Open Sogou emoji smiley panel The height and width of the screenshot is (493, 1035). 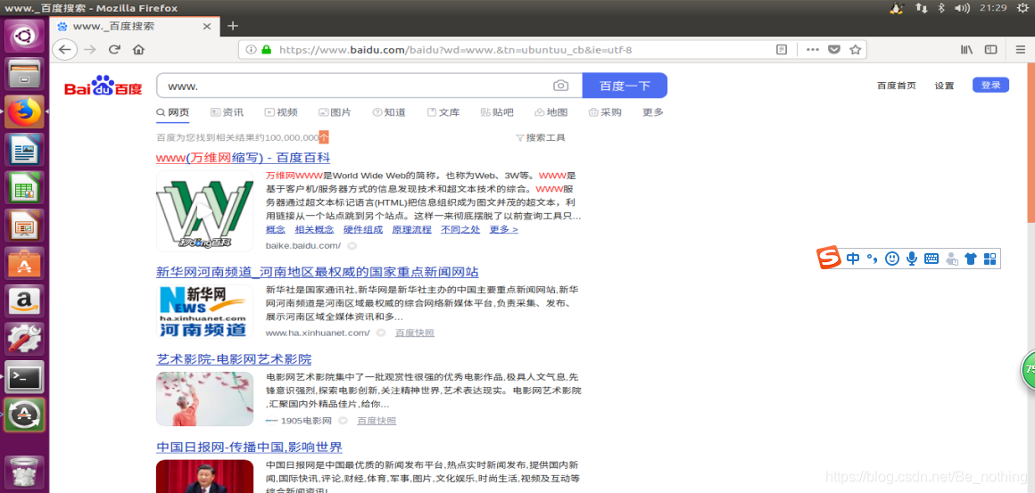tap(891, 259)
